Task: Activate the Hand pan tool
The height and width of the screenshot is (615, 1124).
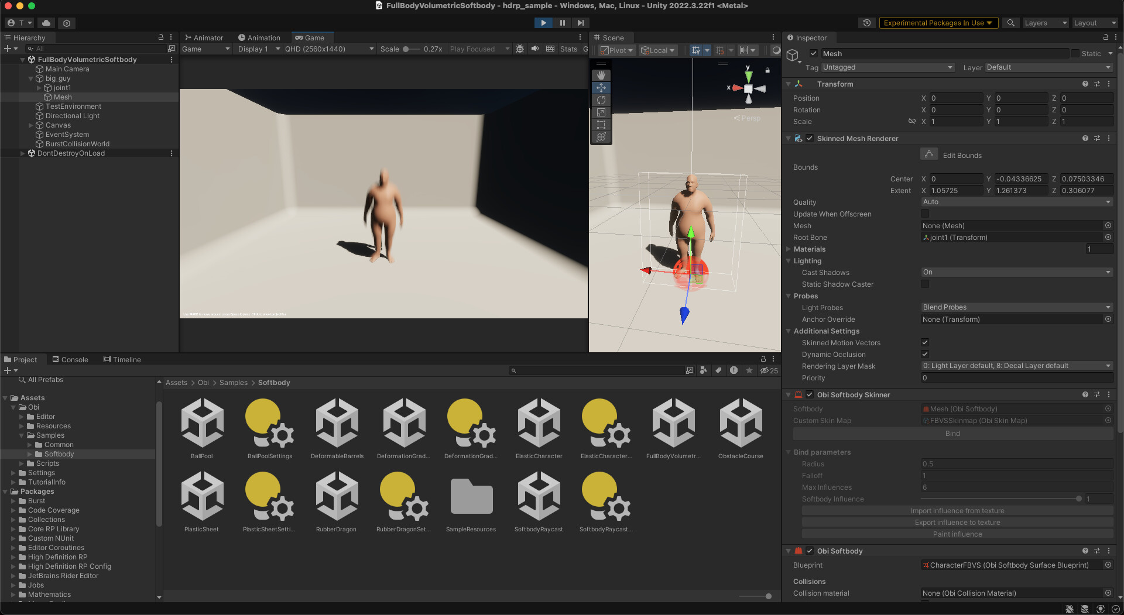Action: [x=601, y=75]
